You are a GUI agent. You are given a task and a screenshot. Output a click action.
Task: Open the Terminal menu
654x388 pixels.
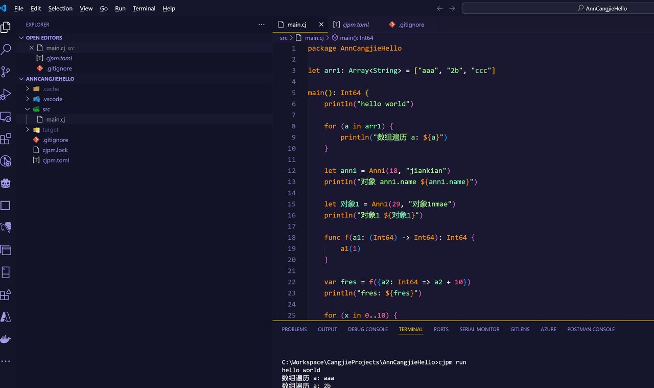coord(144,9)
